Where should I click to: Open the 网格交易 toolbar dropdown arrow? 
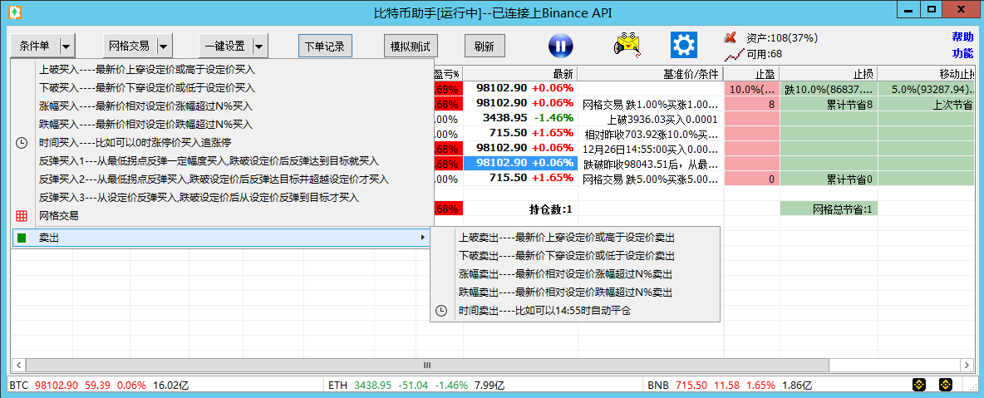pos(164,47)
